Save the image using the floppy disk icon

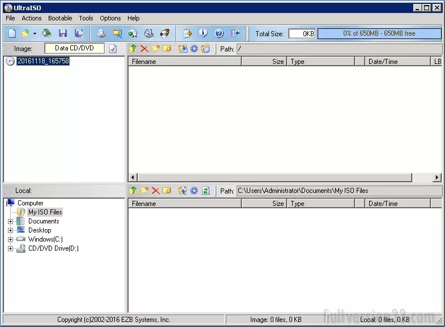(x=63, y=33)
